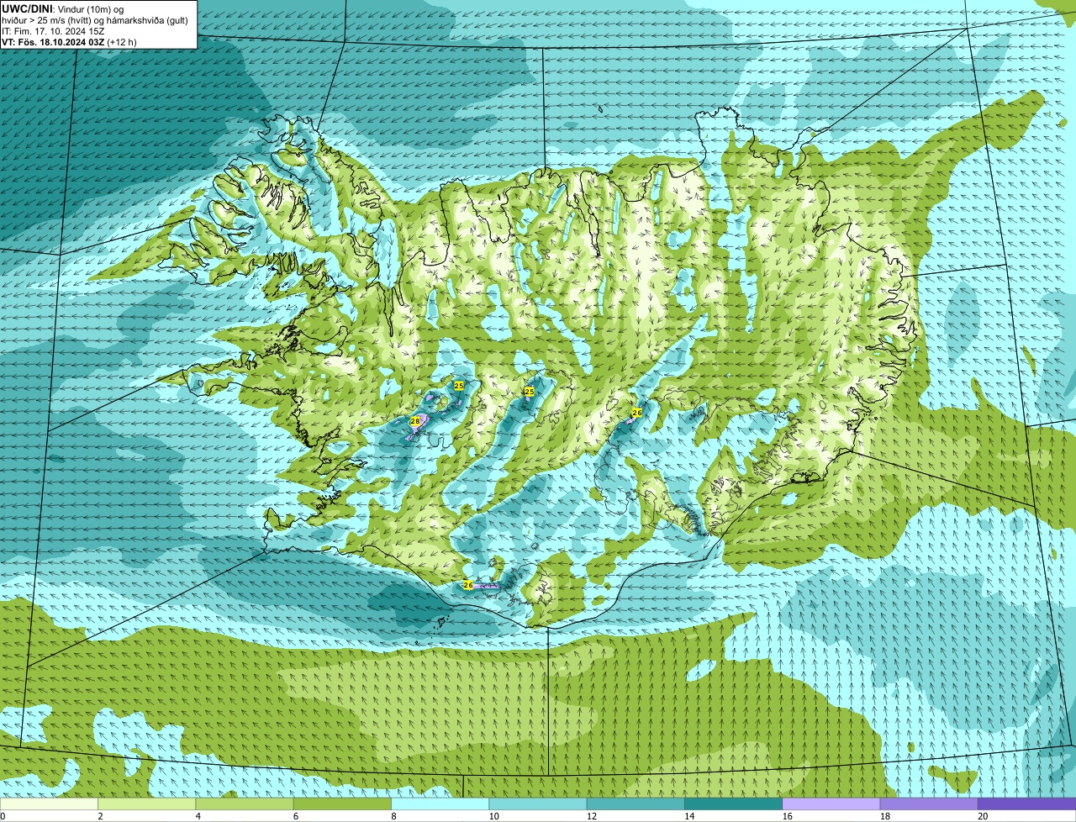Click the 'IT: Fim. 17. 10. 2024 15Z' line
The height and width of the screenshot is (822, 1076).
point(53,31)
